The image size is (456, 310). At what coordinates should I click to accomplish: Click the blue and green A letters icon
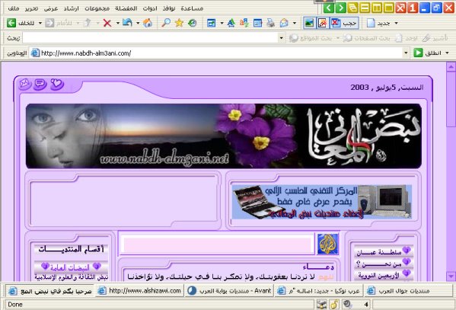tap(231, 23)
